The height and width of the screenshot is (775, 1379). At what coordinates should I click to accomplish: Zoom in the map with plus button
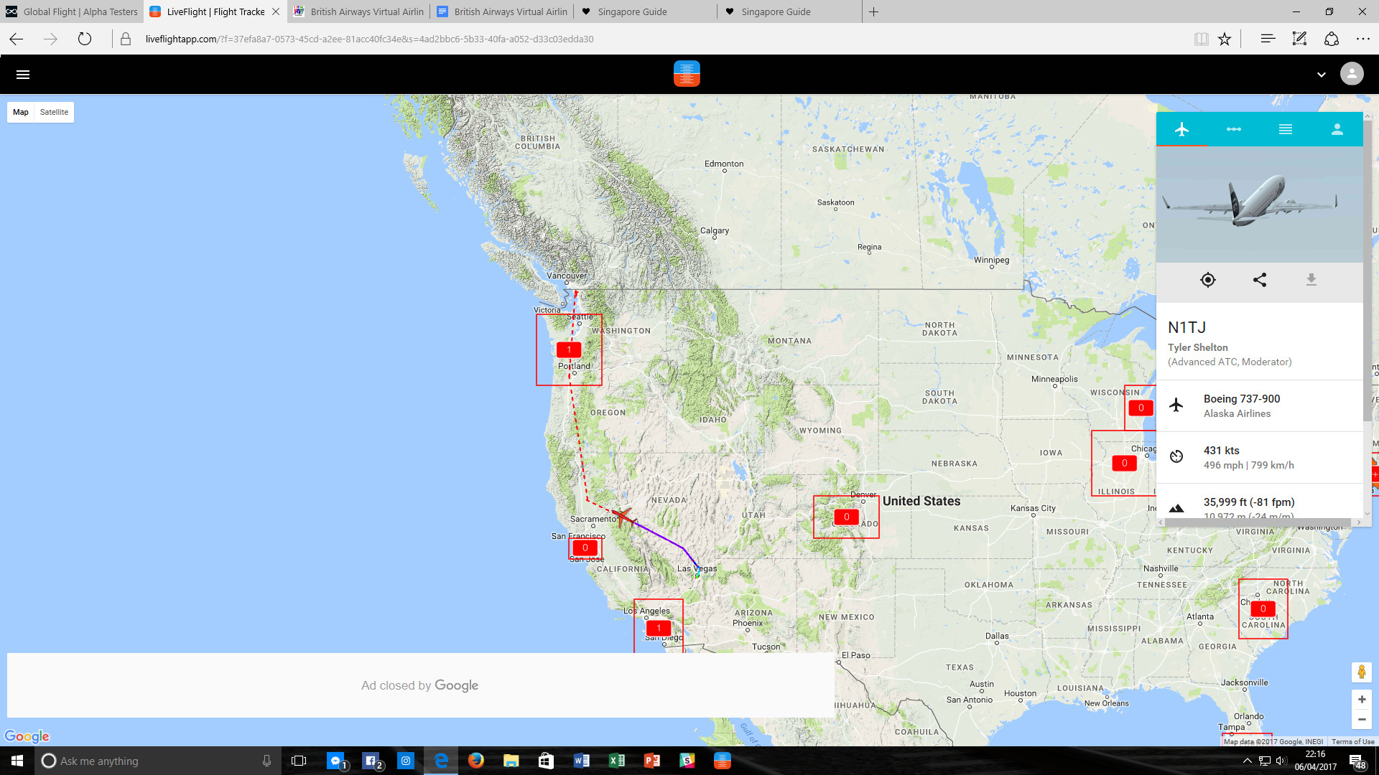(x=1361, y=699)
